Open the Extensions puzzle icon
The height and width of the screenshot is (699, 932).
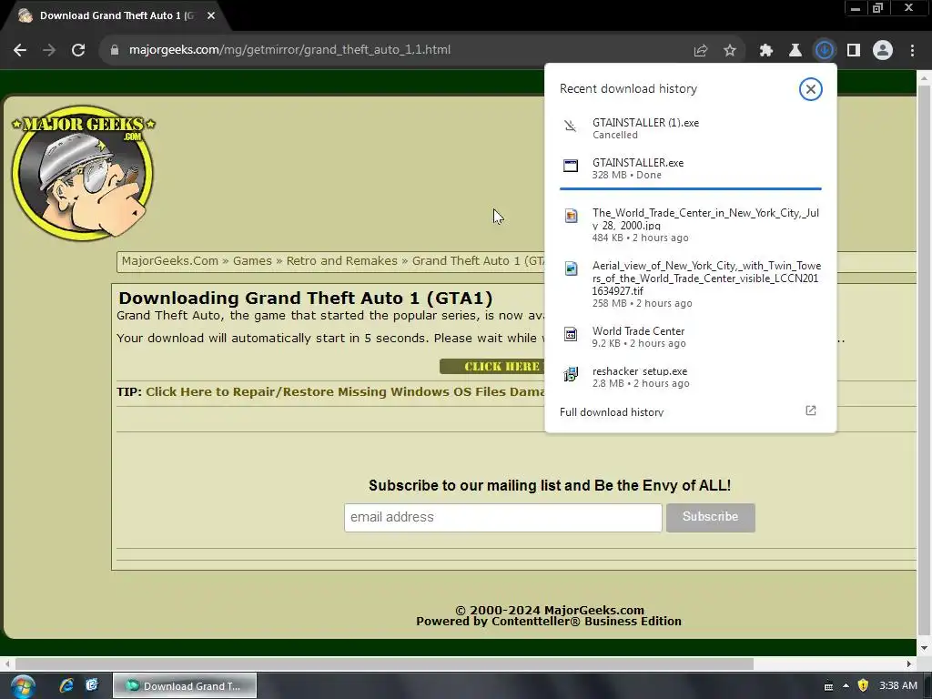(766, 51)
